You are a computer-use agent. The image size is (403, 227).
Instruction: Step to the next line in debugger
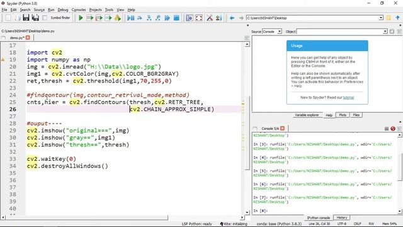[140, 18]
